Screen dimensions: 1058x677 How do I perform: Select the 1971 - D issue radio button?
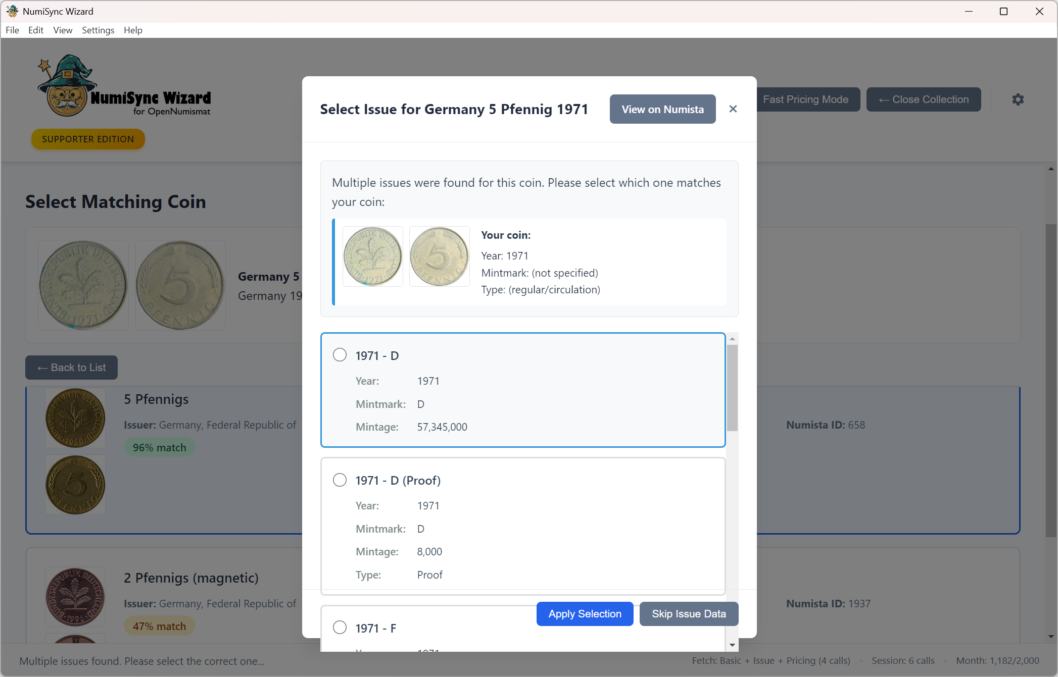click(x=340, y=355)
